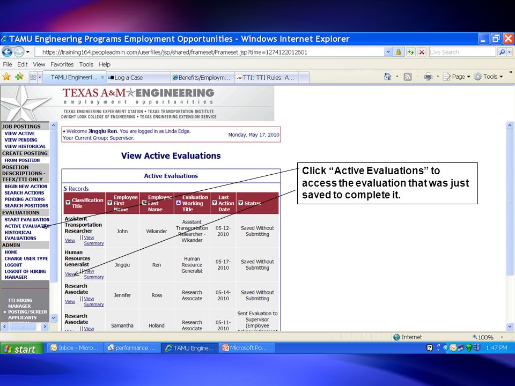Sort by Employee Last Name arrow icon
The height and width of the screenshot is (386, 515).
click(x=144, y=203)
